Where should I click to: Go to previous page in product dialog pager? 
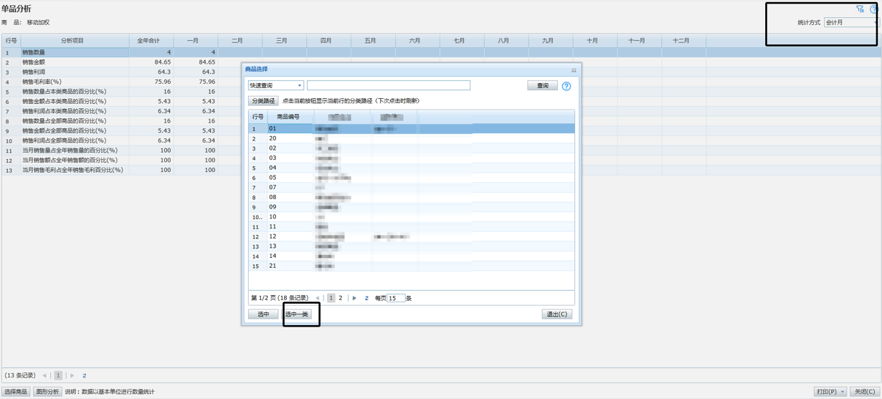(318, 298)
